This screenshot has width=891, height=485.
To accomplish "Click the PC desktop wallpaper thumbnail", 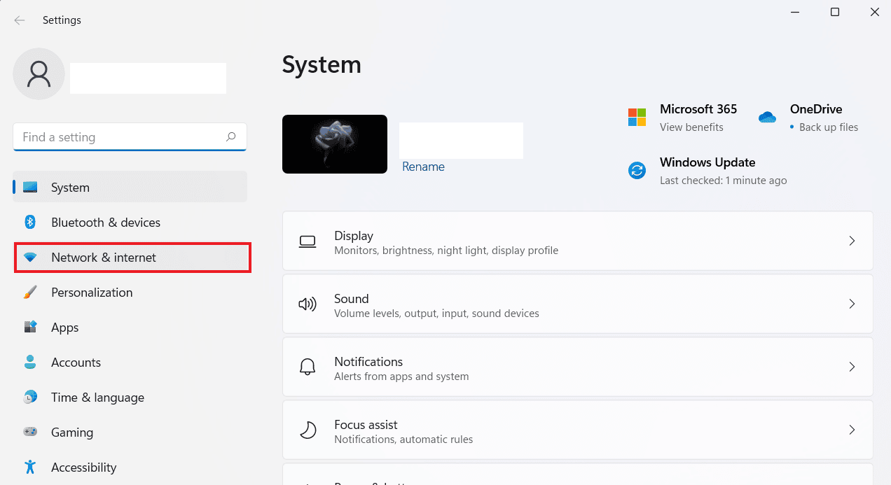I will point(335,144).
